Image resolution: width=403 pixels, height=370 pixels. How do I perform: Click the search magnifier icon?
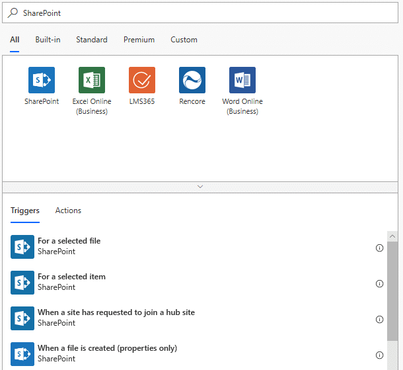click(13, 13)
